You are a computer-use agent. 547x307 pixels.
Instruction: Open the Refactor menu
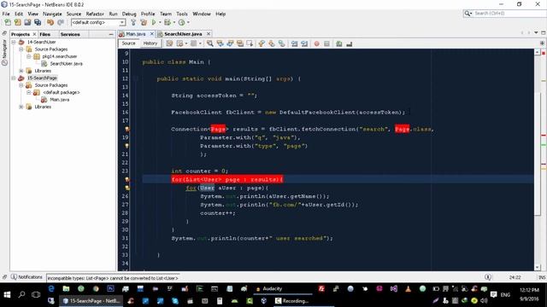(x=95, y=14)
